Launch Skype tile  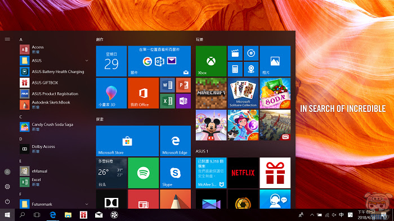pyautogui.click(x=175, y=173)
